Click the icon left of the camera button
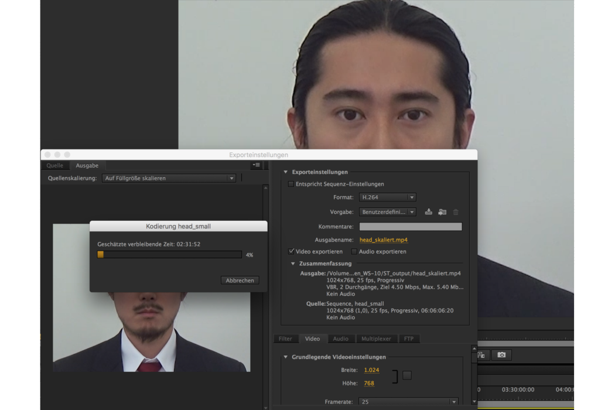 [481, 355]
